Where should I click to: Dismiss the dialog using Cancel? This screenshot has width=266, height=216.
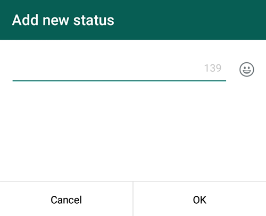pyautogui.click(x=66, y=200)
